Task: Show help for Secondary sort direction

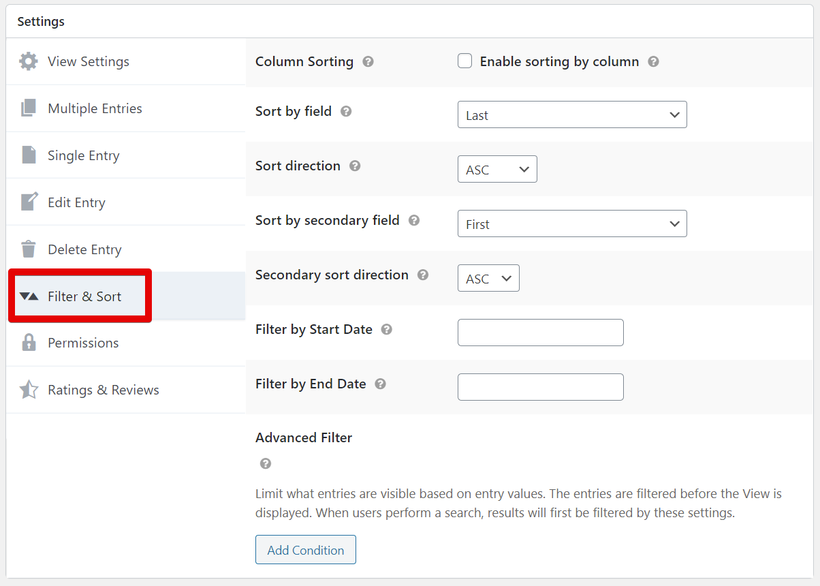Action: coord(423,275)
